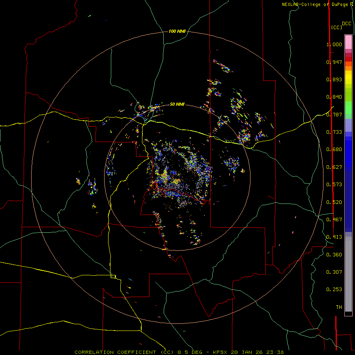Click the 0.307 scale label

pyautogui.click(x=334, y=272)
